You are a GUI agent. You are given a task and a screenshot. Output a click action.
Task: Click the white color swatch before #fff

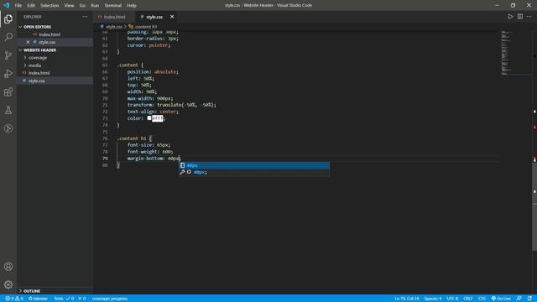(149, 118)
